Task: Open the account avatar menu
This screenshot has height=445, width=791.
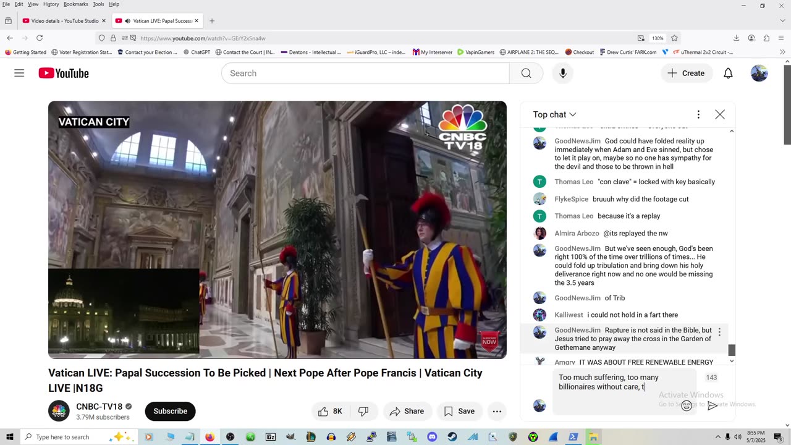Action: (x=759, y=74)
